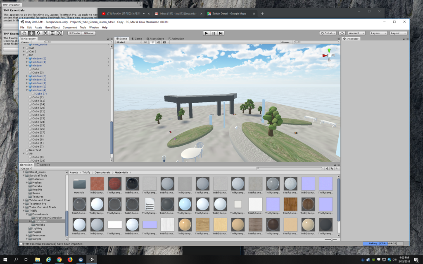Lock the Hierarchy panel
The height and width of the screenshot is (264, 423).
108,39
